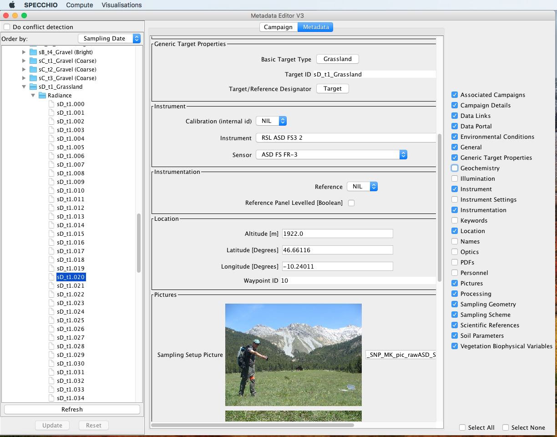This screenshot has width=557, height=437.
Task: Expand sB_t4_Gravel (Bright) node
Action: click(24, 52)
